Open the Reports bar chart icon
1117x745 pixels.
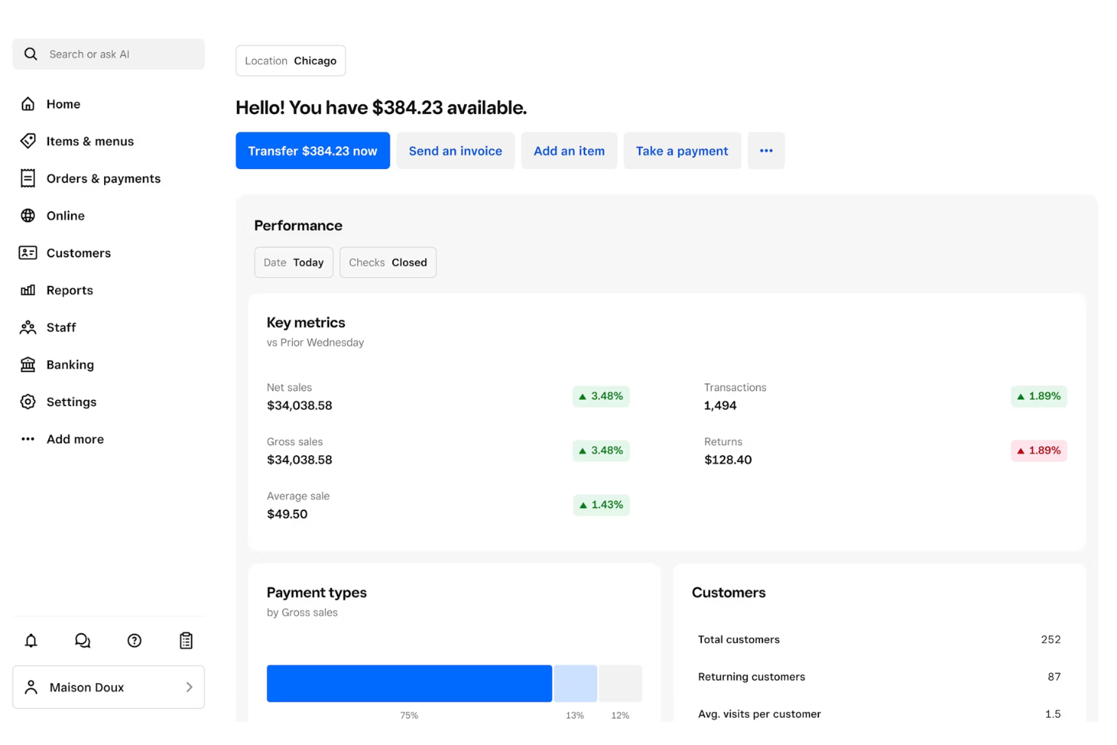pyautogui.click(x=28, y=290)
